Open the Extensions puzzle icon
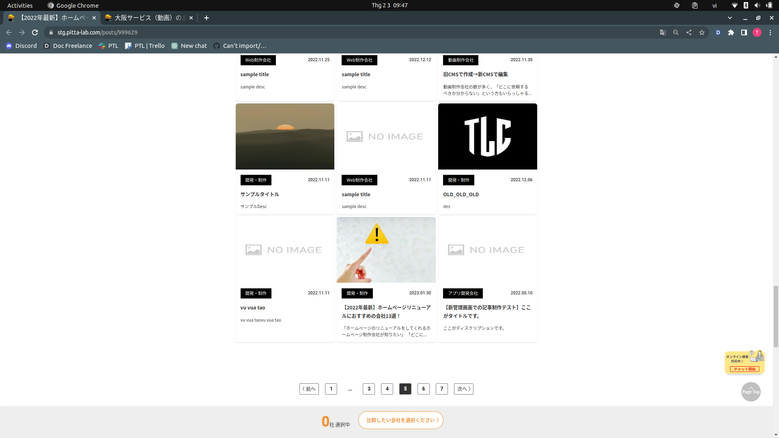 point(731,32)
